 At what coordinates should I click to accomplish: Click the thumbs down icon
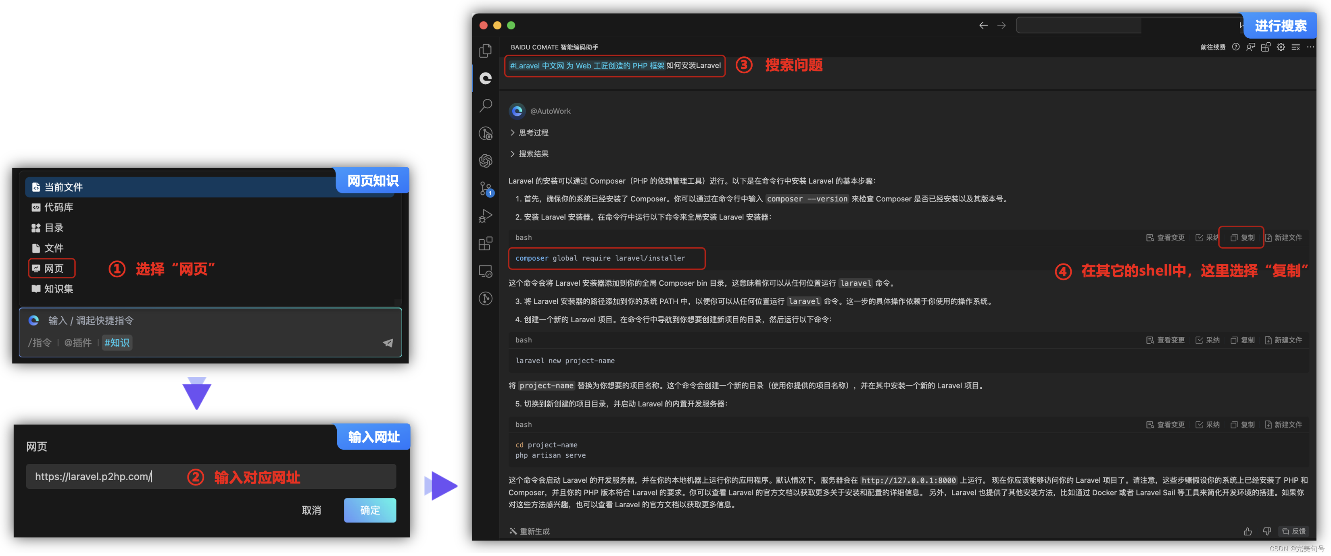click(1267, 531)
